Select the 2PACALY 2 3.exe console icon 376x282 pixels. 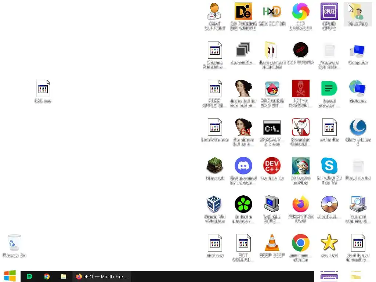[x=272, y=128]
